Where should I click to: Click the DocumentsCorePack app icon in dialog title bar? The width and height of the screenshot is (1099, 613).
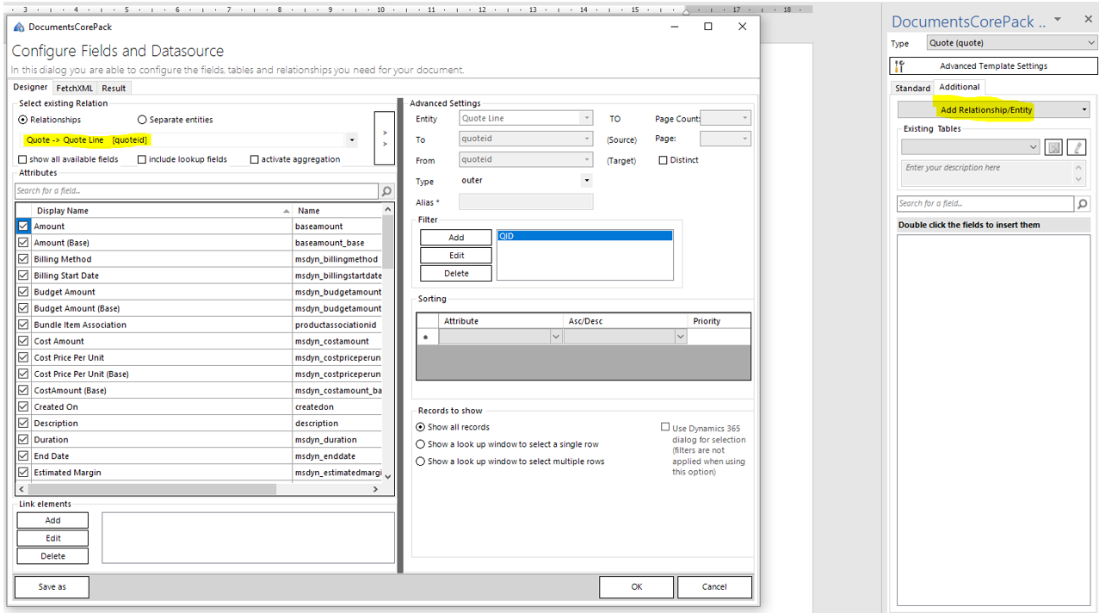pos(20,27)
